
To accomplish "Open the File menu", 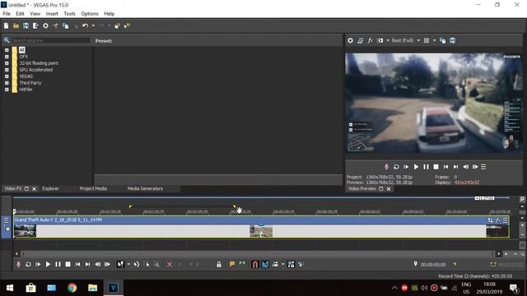I will click(x=7, y=14).
